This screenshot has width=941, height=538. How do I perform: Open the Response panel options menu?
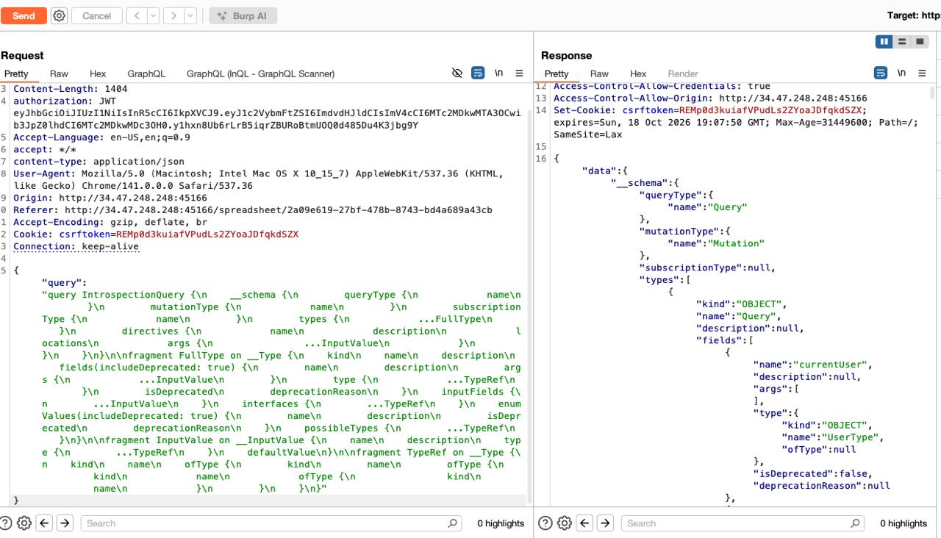(922, 73)
